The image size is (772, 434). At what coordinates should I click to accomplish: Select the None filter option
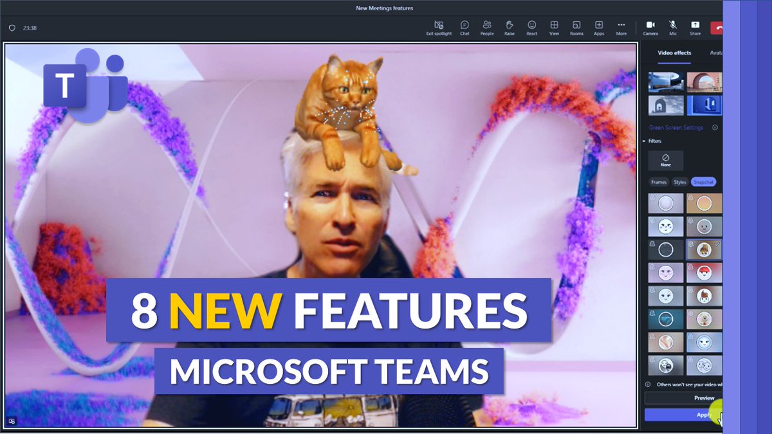click(x=666, y=160)
